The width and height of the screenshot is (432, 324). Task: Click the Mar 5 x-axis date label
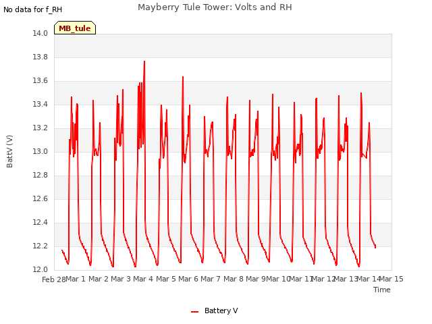(x=166, y=279)
